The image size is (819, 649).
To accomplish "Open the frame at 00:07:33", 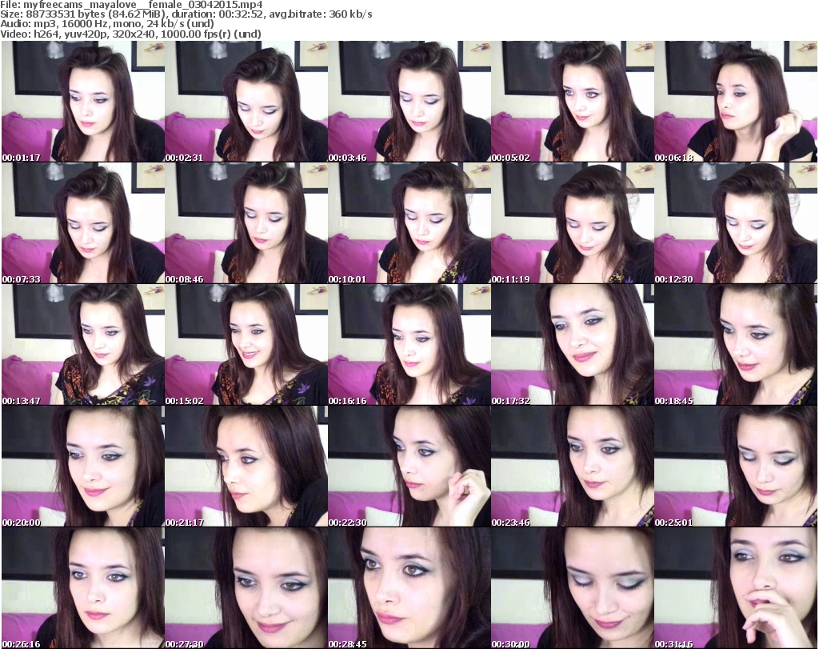I will pos(83,223).
